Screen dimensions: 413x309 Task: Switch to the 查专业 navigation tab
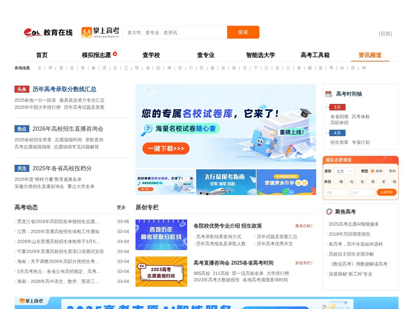tap(206, 55)
